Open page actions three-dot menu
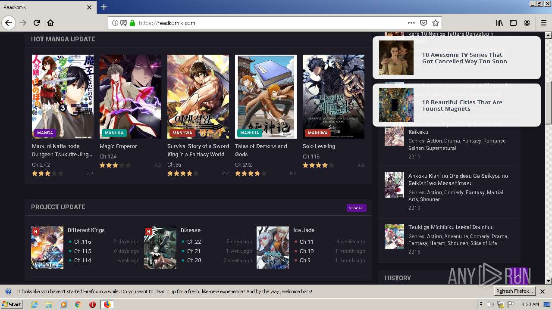Image resolution: width=552 pixels, height=310 pixels. coord(411,23)
